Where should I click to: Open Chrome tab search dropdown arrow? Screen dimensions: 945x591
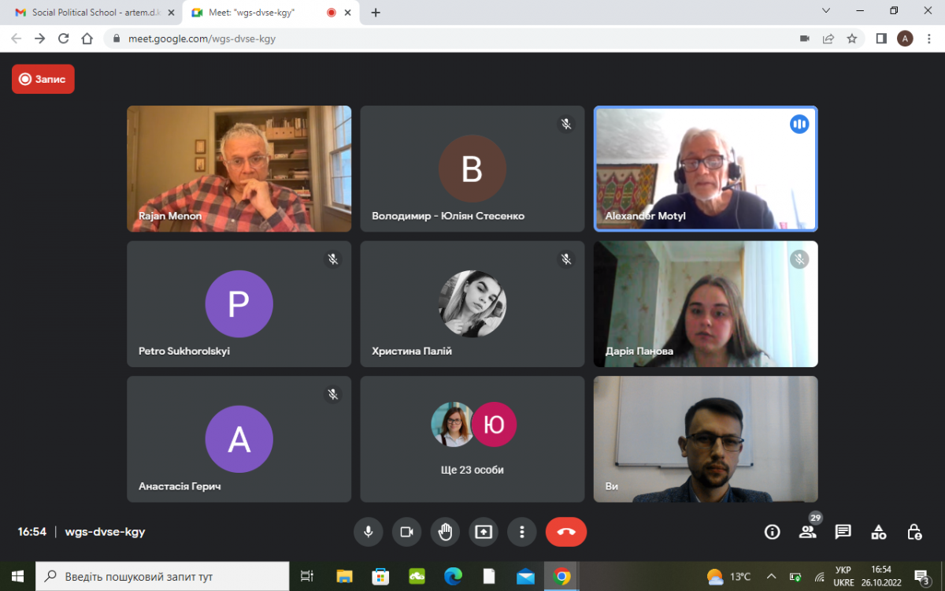826,11
